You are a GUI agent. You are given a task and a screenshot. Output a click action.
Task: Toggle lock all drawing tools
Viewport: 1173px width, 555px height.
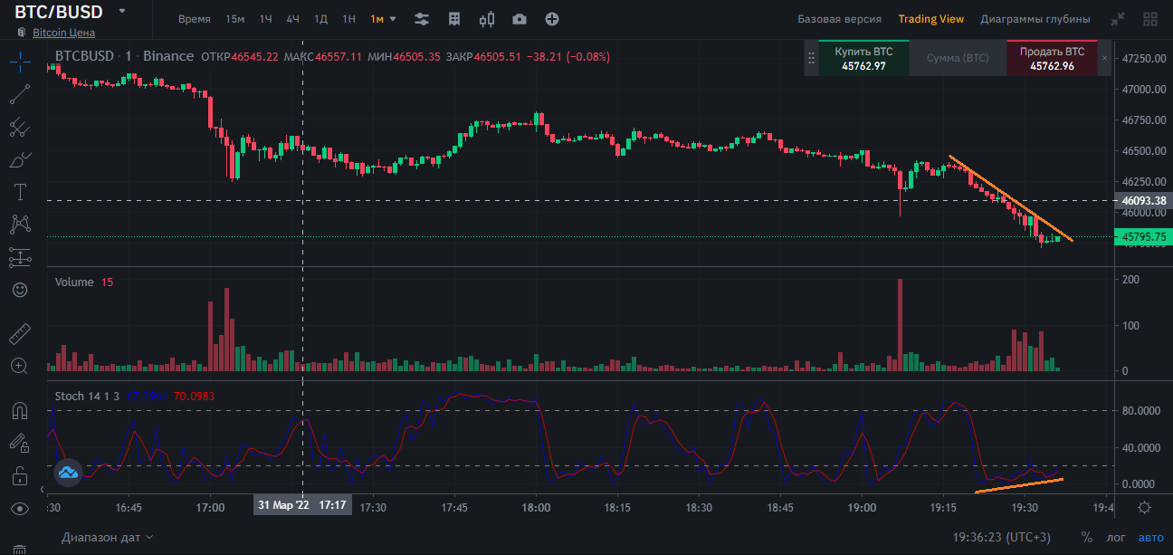20,475
